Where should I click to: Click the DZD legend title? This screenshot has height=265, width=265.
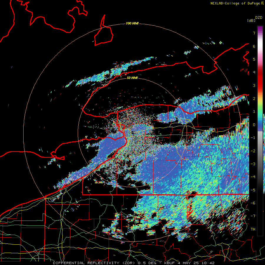click(259, 18)
